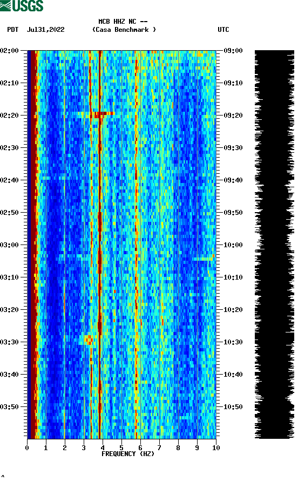The width and height of the screenshot is (298, 482).
Task: Click the '(Casa Benchmark )' subtitle
Action: 124,30
